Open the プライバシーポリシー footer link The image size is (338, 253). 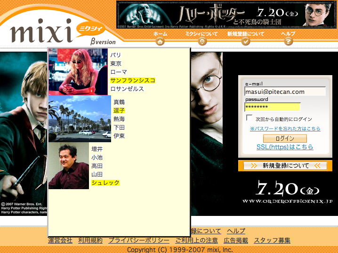pos(139,240)
